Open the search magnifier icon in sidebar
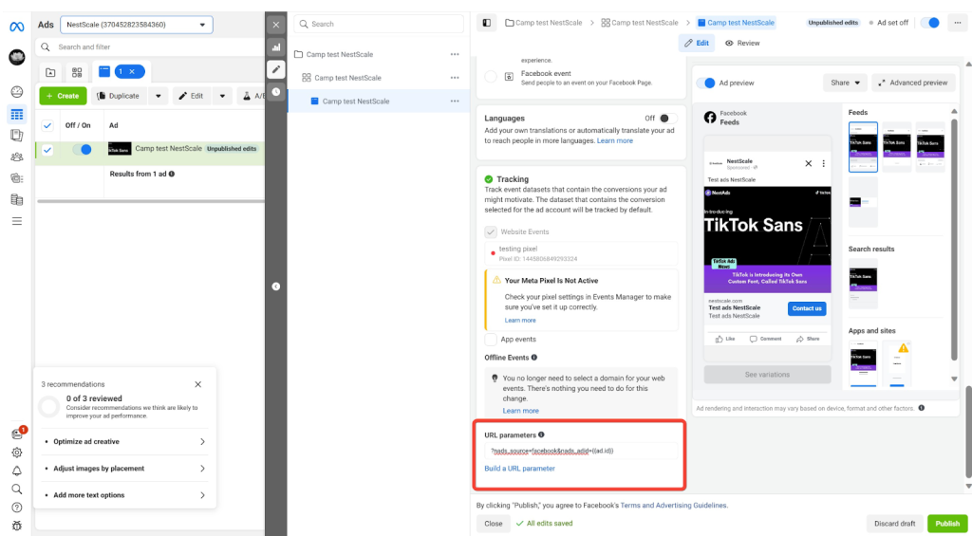Viewport: 972px width, 536px height. pyautogui.click(x=17, y=489)
